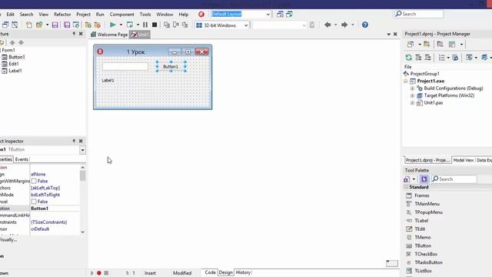Pin the Object Inspector panel
This screenshot has height=277, width=492.
click(74, 141)
